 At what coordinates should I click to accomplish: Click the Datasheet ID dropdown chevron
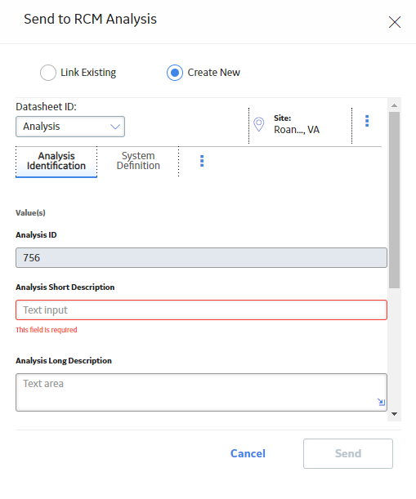click(115, 127)
